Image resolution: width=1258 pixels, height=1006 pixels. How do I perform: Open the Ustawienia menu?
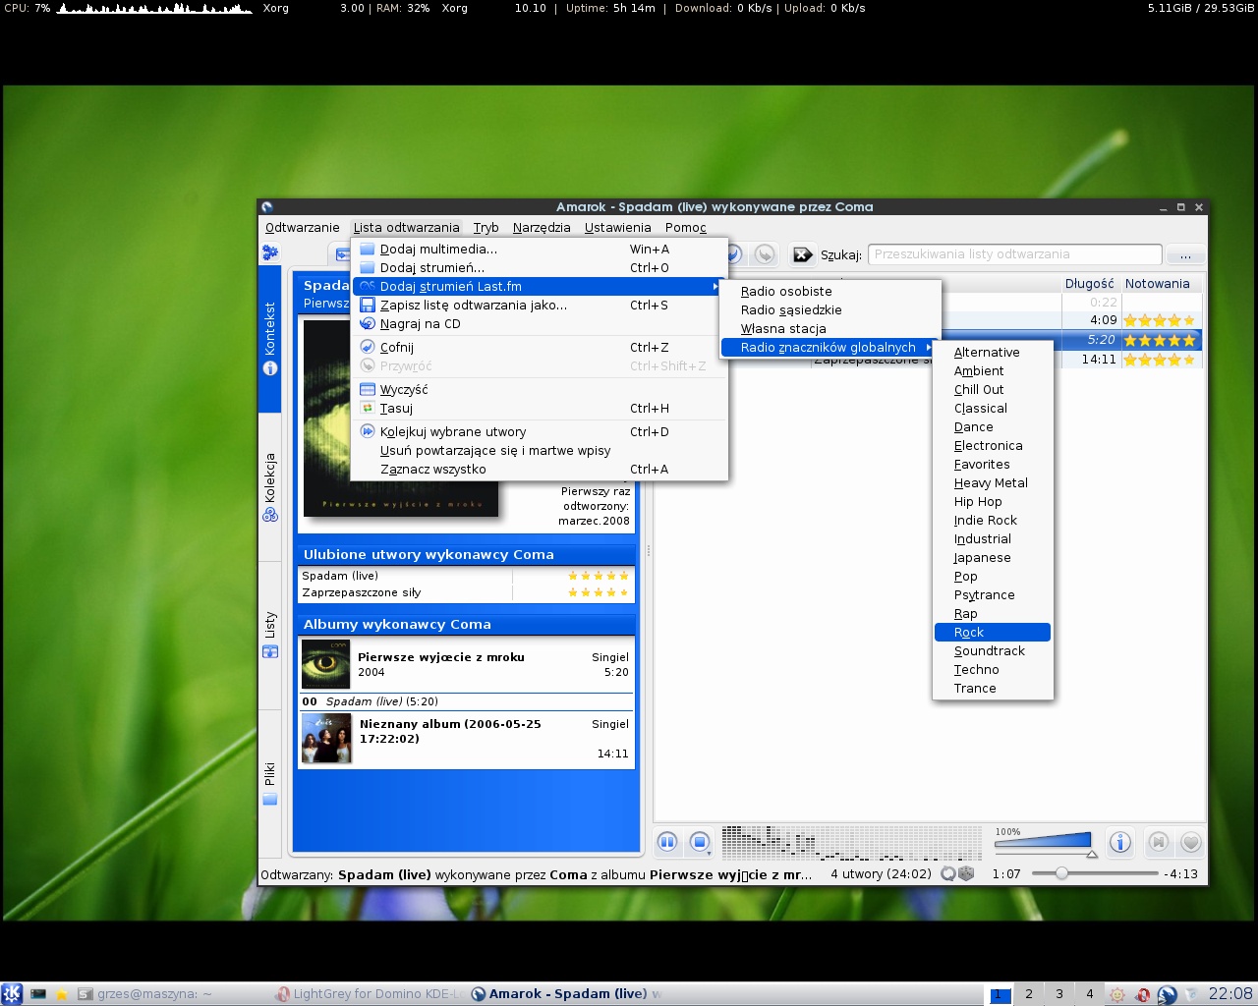pyautogui.click(x=617, y=227)
